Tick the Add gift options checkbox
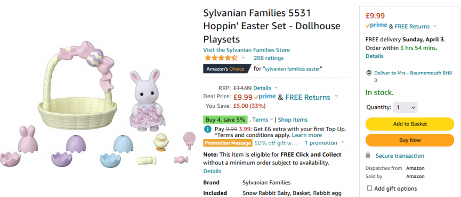 click(369, 188)
